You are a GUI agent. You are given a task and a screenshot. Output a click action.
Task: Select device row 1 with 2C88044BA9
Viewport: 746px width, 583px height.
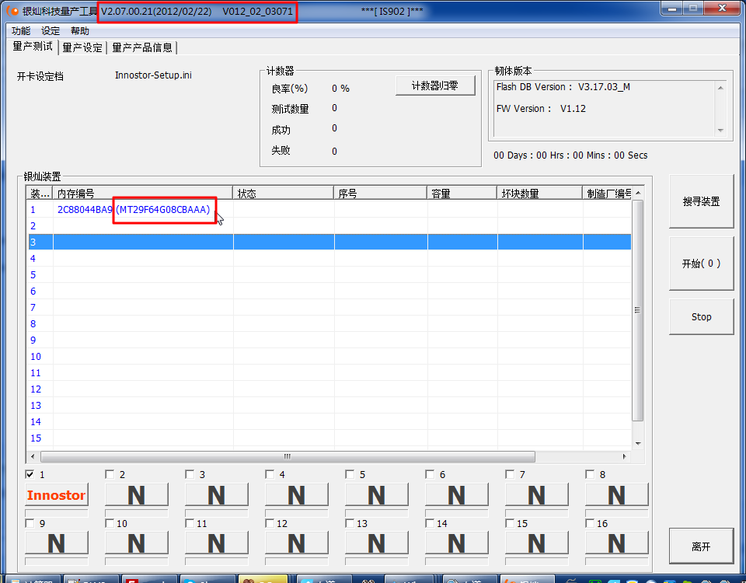(x=329, y=209)
